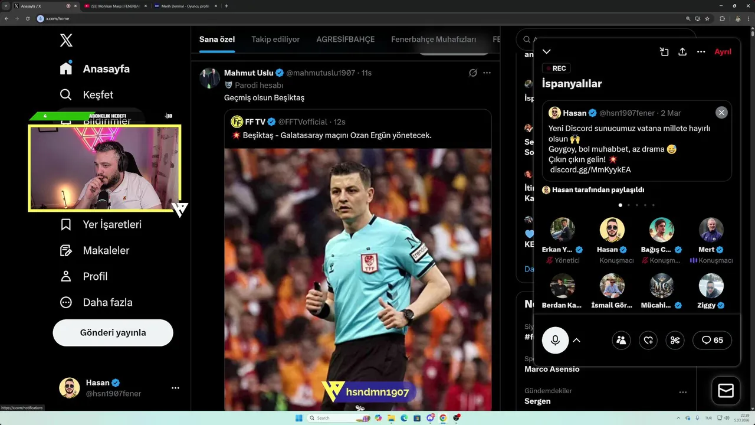Viewport: 755px width, 425px height.
Task: Switch to the Merih Demiral browser tab
Action: 184,6
